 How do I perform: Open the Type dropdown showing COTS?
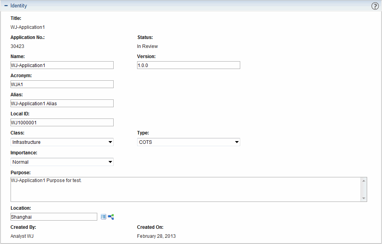(188, 142)
